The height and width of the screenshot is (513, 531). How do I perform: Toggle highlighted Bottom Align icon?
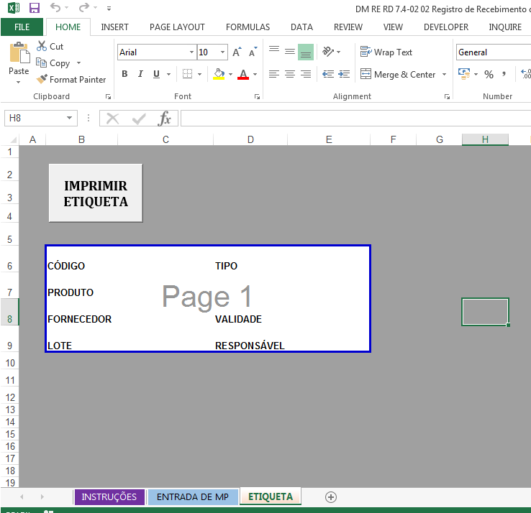tap(306, 52)
